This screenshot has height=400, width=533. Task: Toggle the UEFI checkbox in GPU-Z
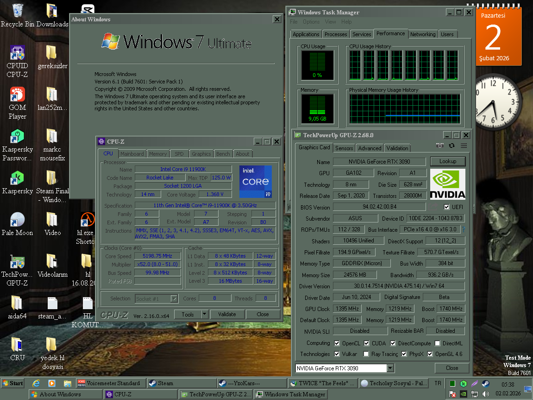447,207
